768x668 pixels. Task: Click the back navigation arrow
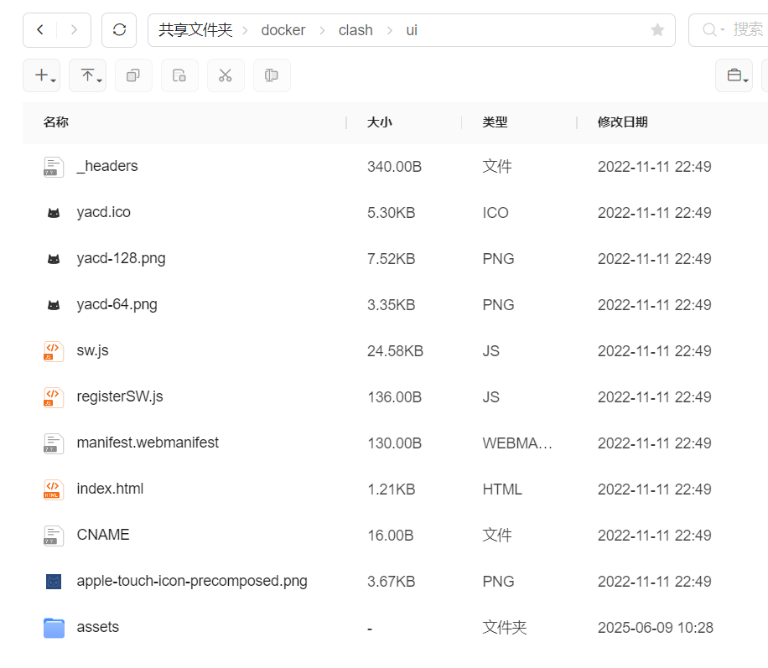40,30
